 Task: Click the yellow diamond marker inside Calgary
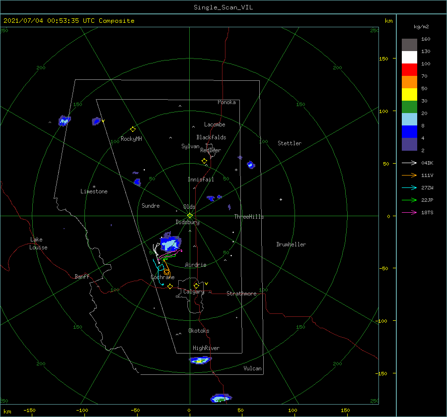(196, 286)
